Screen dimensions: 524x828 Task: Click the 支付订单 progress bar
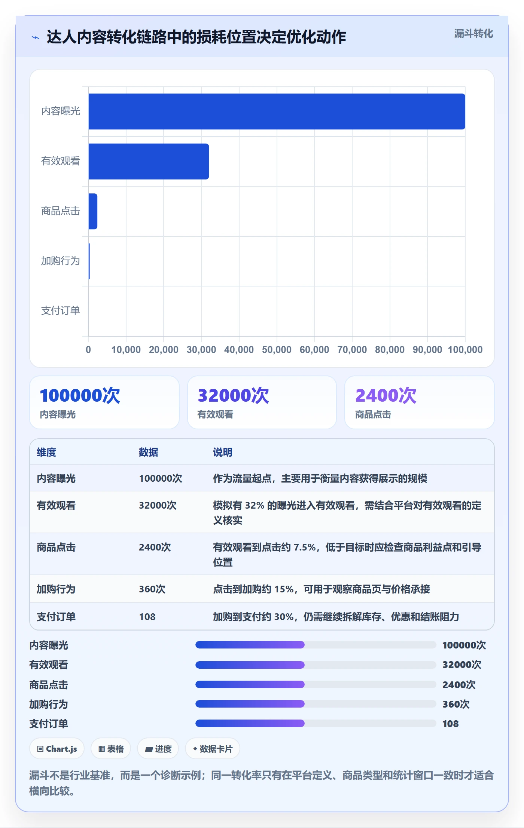pos(316,723)
